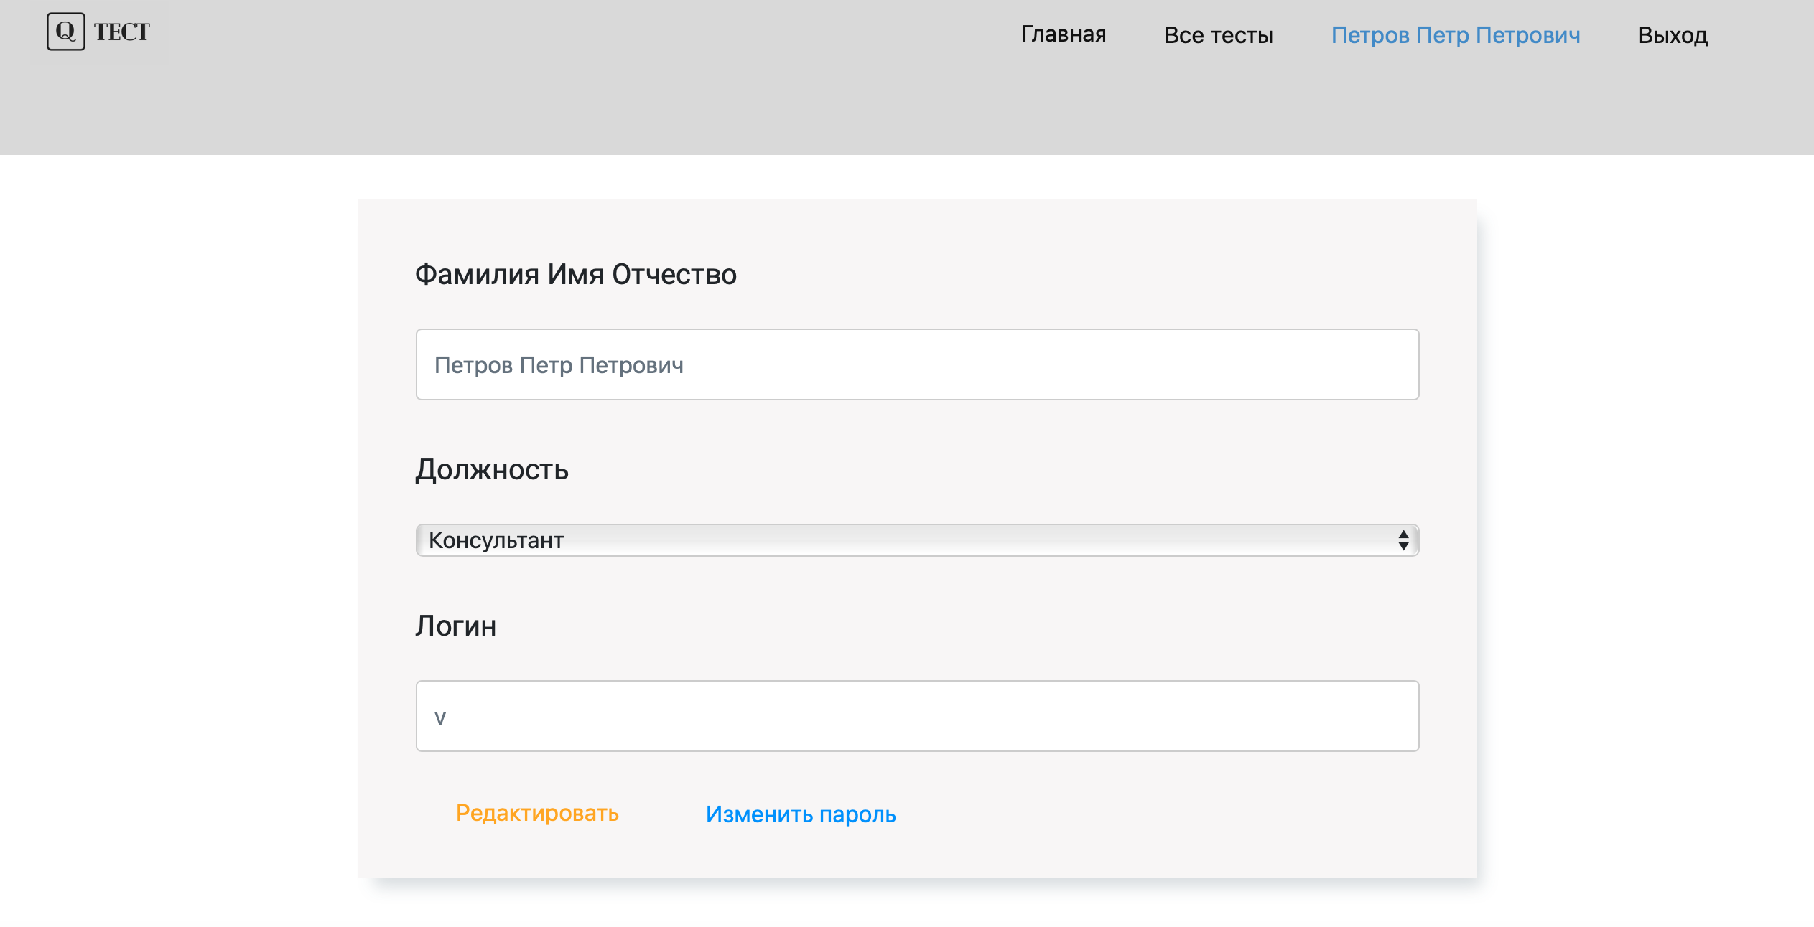The width and height of the screenshot is (1814, 927).
Task: Click the Q ТЕСТ logo
Action: [x=98, y=32]
